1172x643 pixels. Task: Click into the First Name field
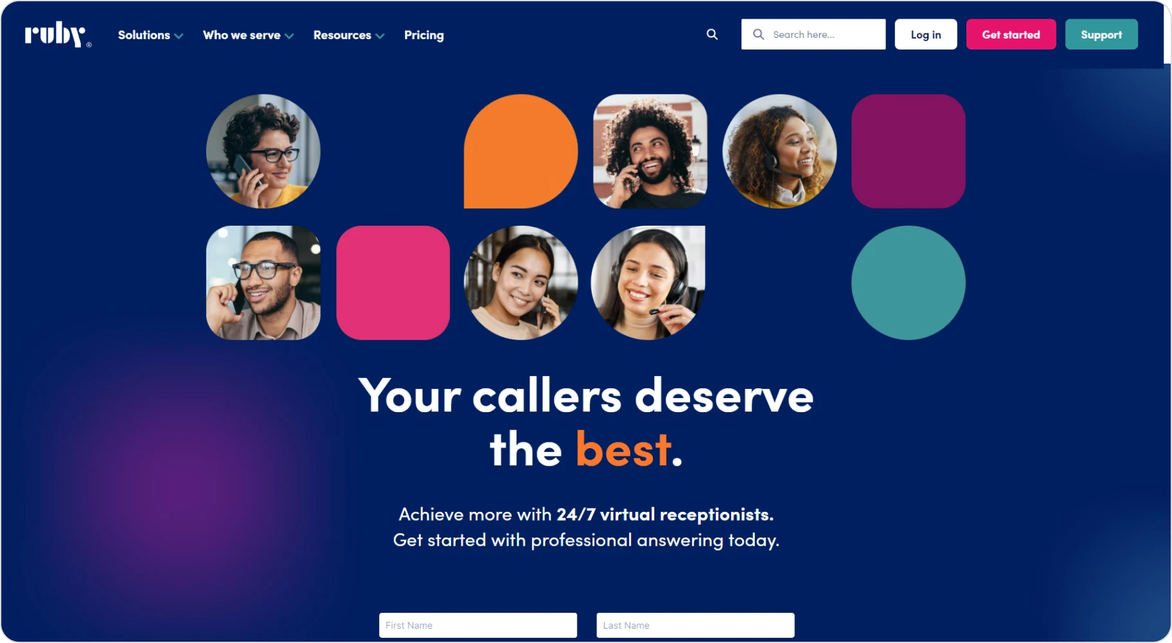(478, 625)
